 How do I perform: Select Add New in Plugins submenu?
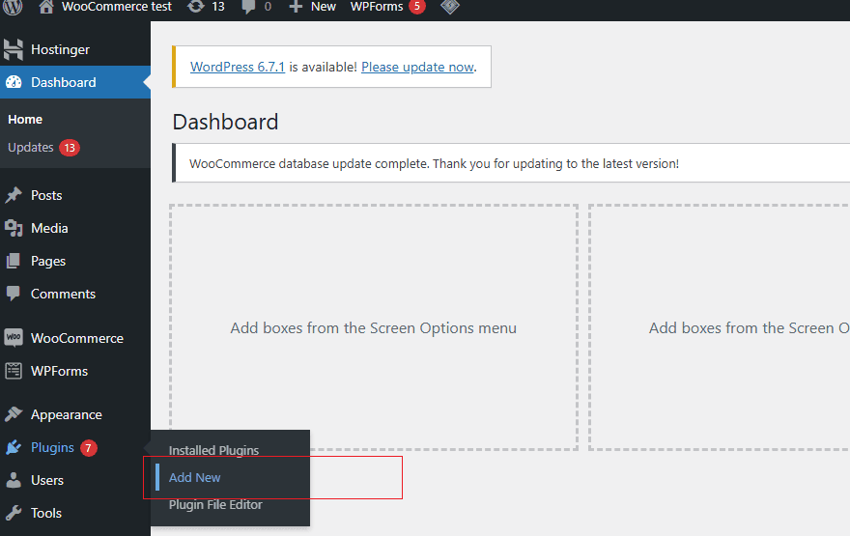click(195, 477)
